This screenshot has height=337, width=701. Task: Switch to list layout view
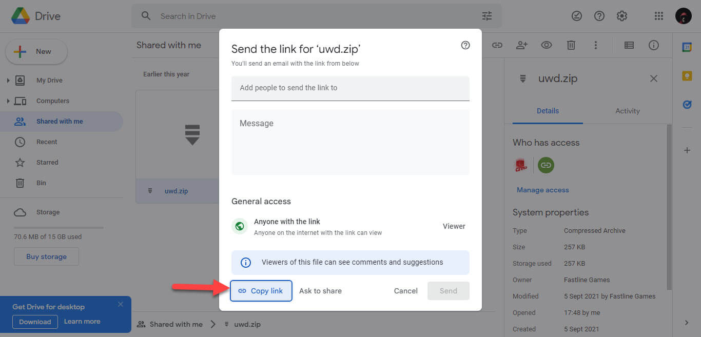point(629,45)
